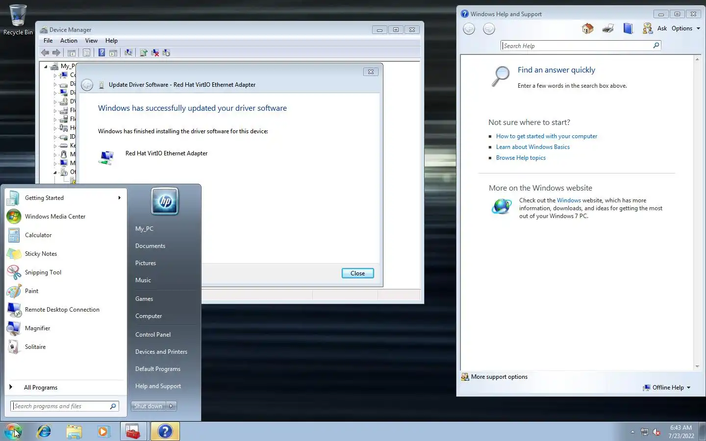
Task: Click Update Driver Software toolbar icon
Action: (x=144, y=53)
